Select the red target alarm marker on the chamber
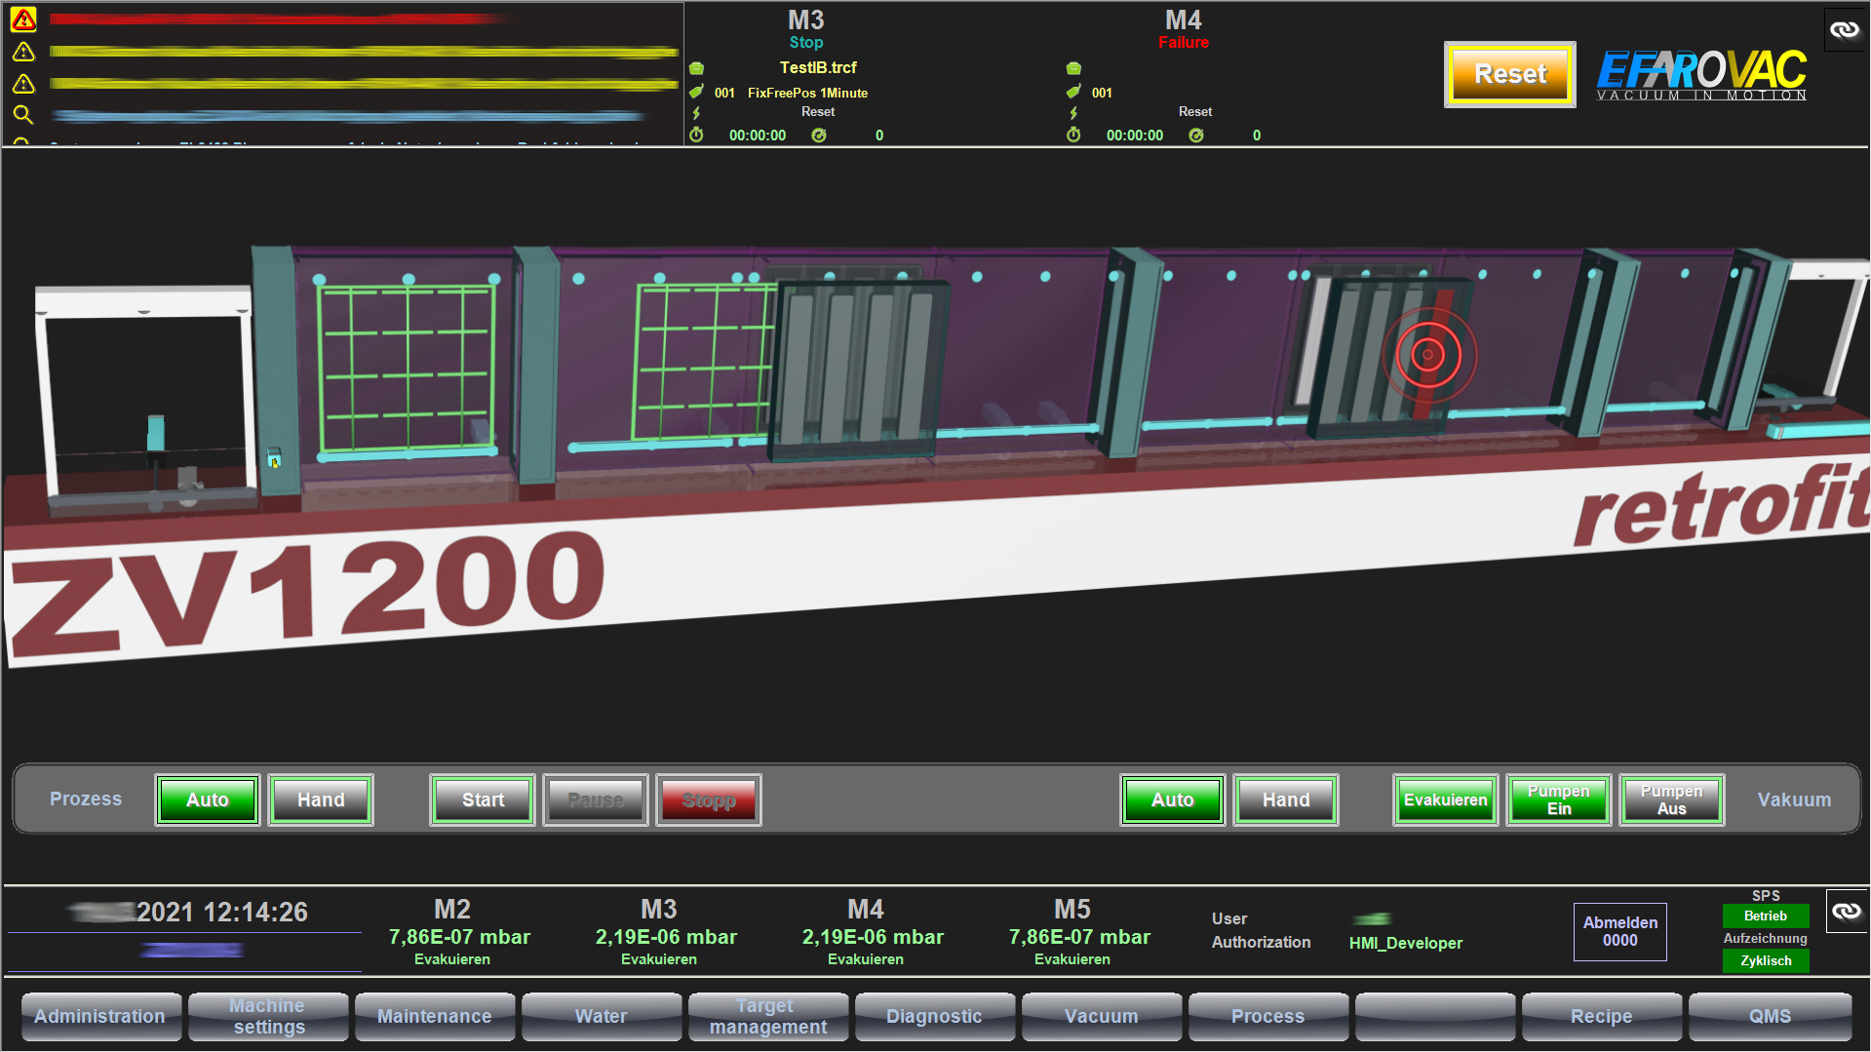 coord(1428,356)
